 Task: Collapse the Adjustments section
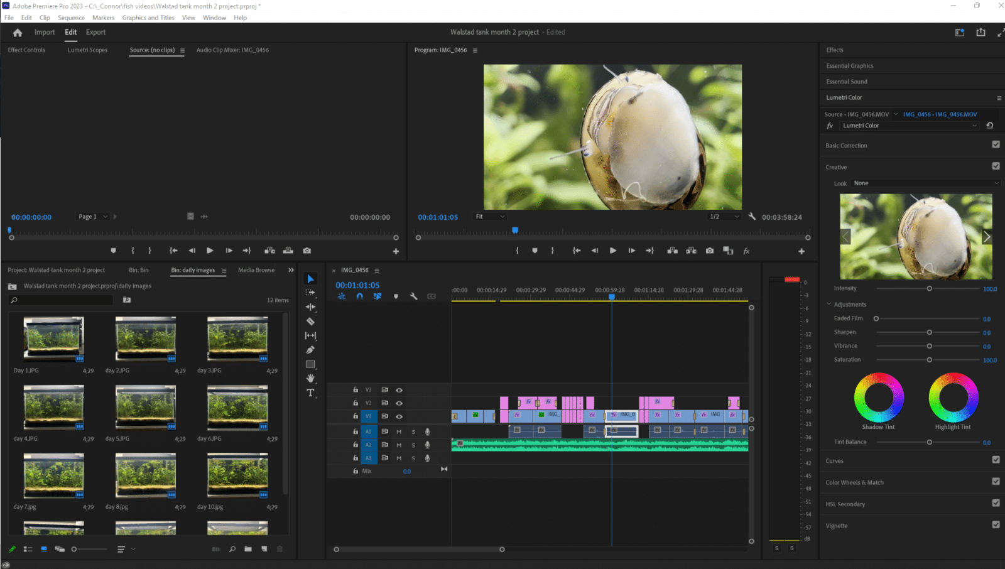coord(829,304)
